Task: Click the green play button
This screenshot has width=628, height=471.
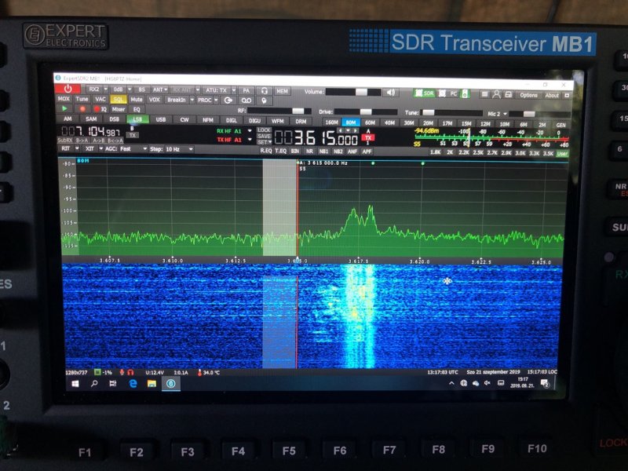Action: coord(64,108)
